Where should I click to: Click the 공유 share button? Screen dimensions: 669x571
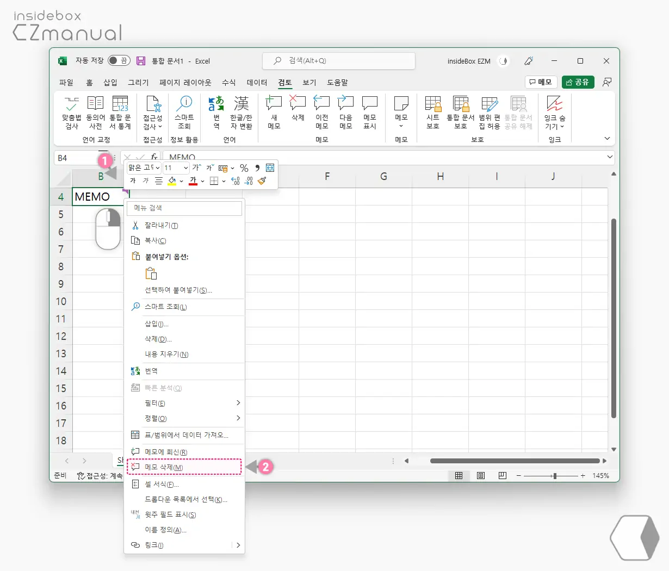tap(578, 82)
